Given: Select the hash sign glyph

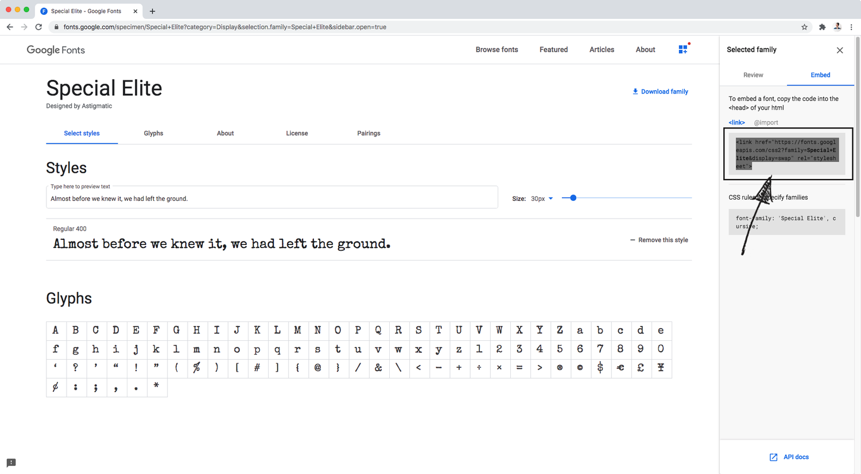Looking at the screenshot, I should pyautogui.click(x=257, y=368).
